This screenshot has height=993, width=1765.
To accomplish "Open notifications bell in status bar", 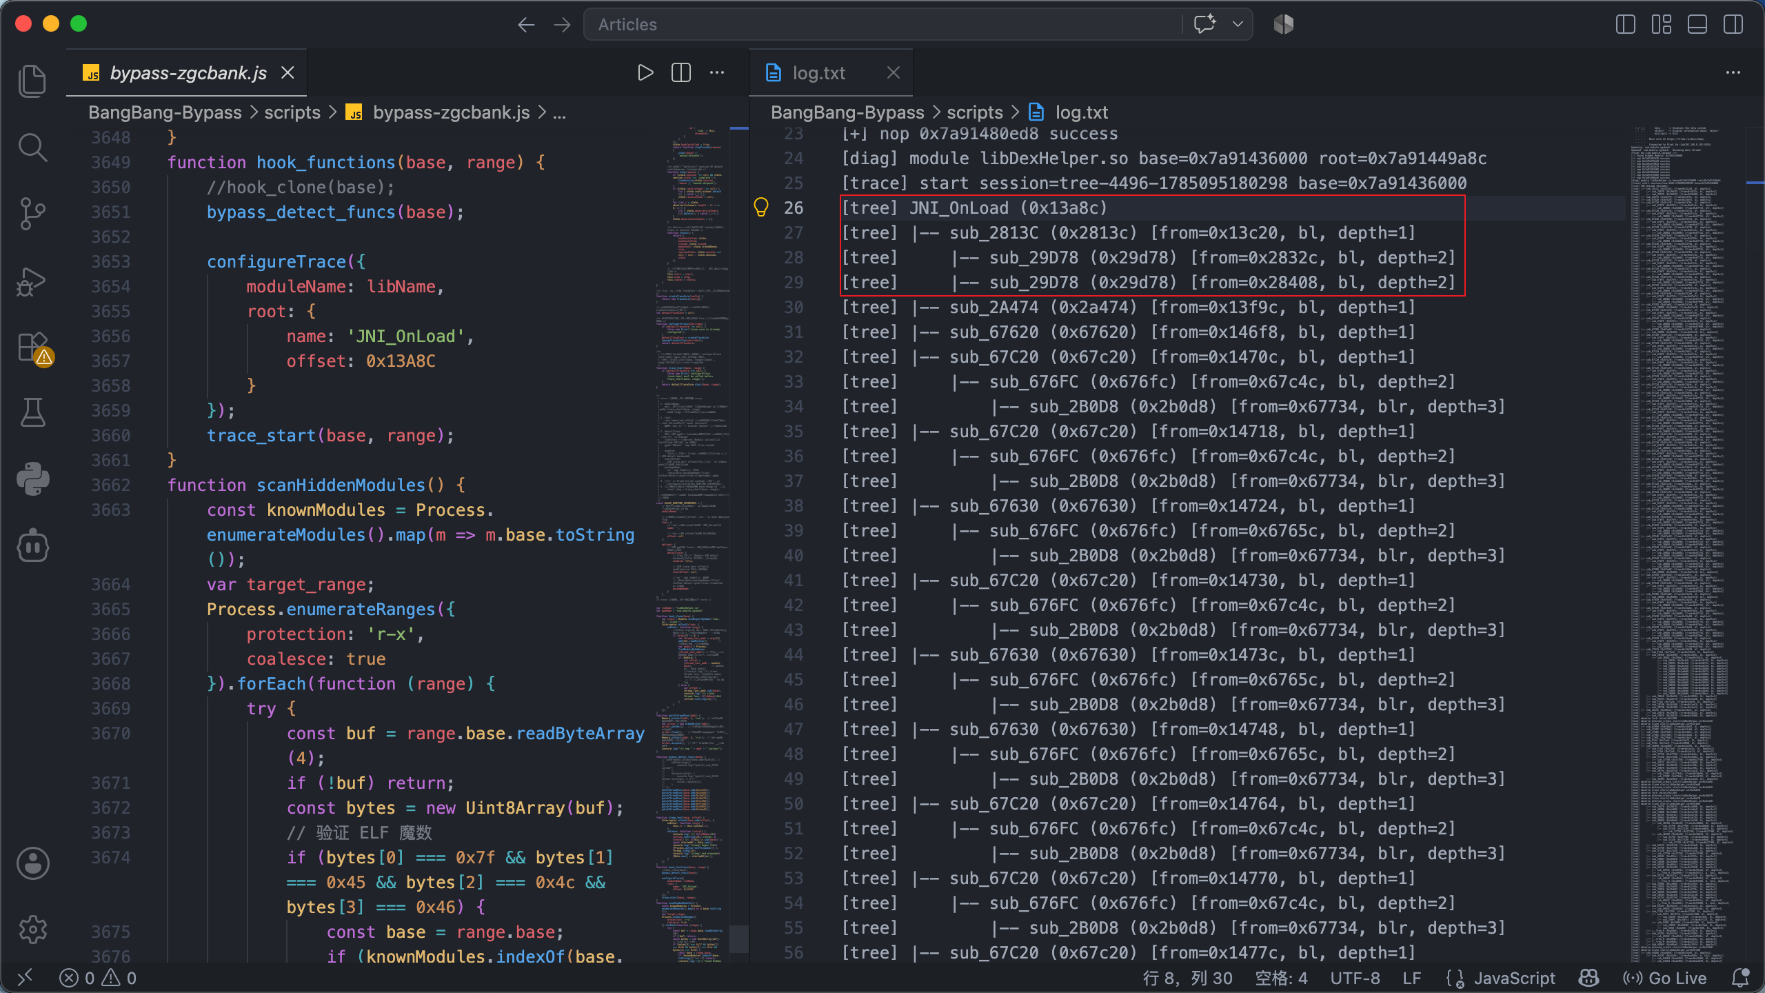I will [1741, 978].
